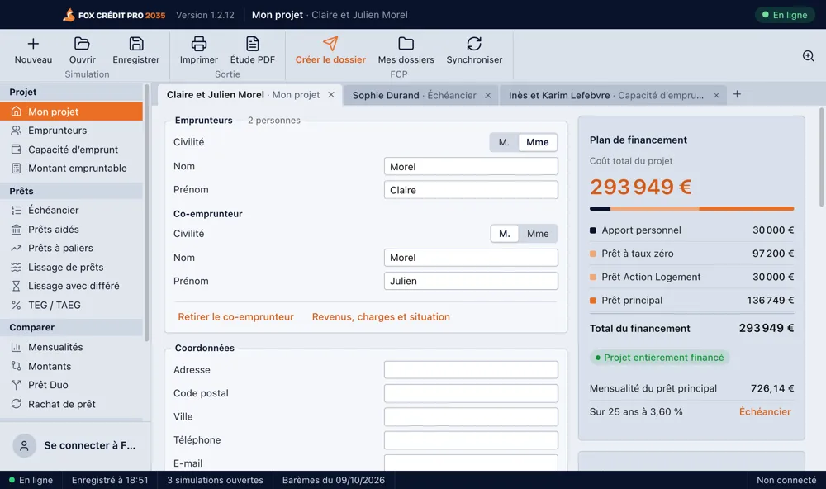Click the Code postal input field
826x489 pixels.
471,393
